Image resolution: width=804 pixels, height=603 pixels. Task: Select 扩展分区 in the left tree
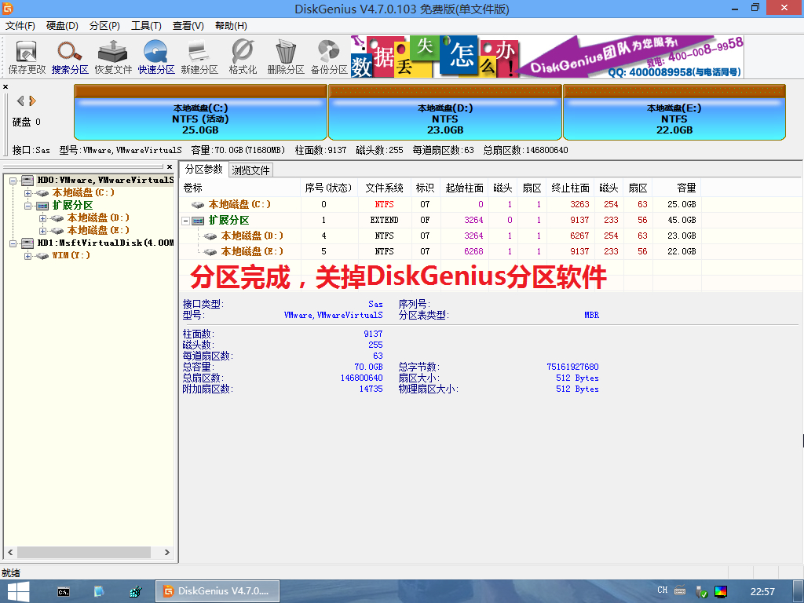72,205
